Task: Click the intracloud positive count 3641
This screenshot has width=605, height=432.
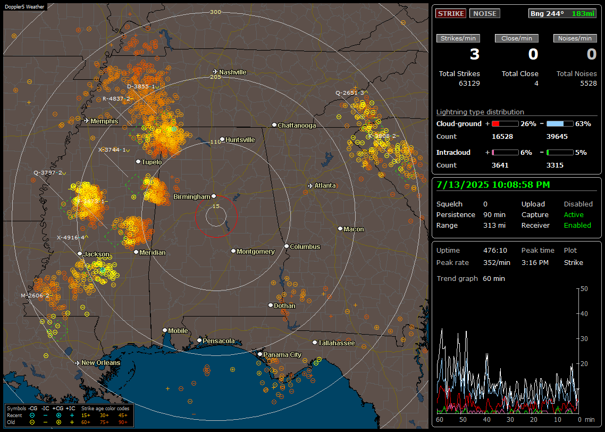Action: point(500,165)
